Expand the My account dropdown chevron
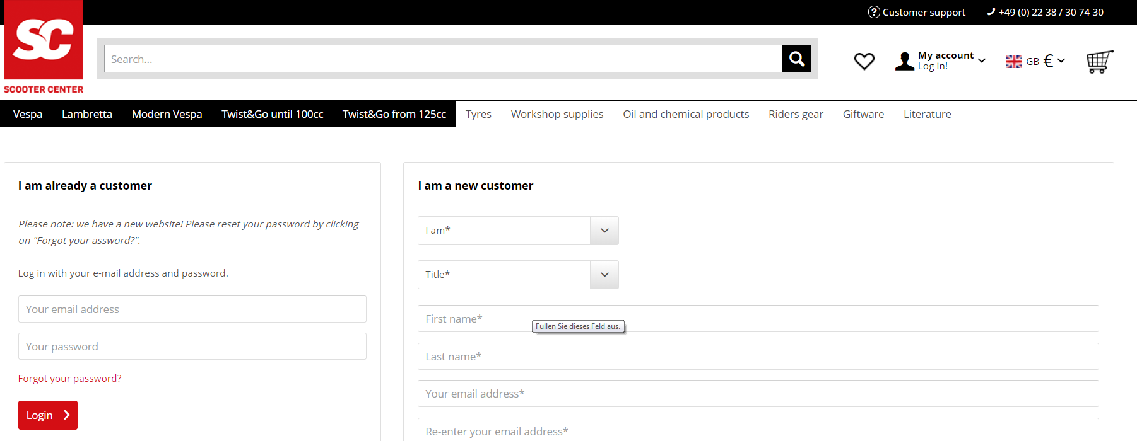This screenshot has height=441, width=1137. (x=982, y=60)
